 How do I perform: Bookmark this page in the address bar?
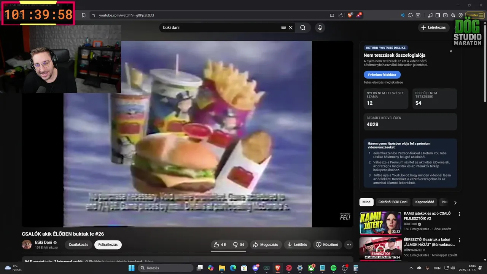tap(84, 15)
